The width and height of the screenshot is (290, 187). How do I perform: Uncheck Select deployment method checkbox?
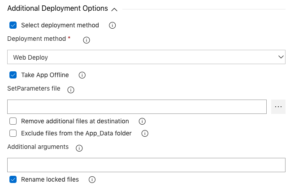click(x=13, y=25)
